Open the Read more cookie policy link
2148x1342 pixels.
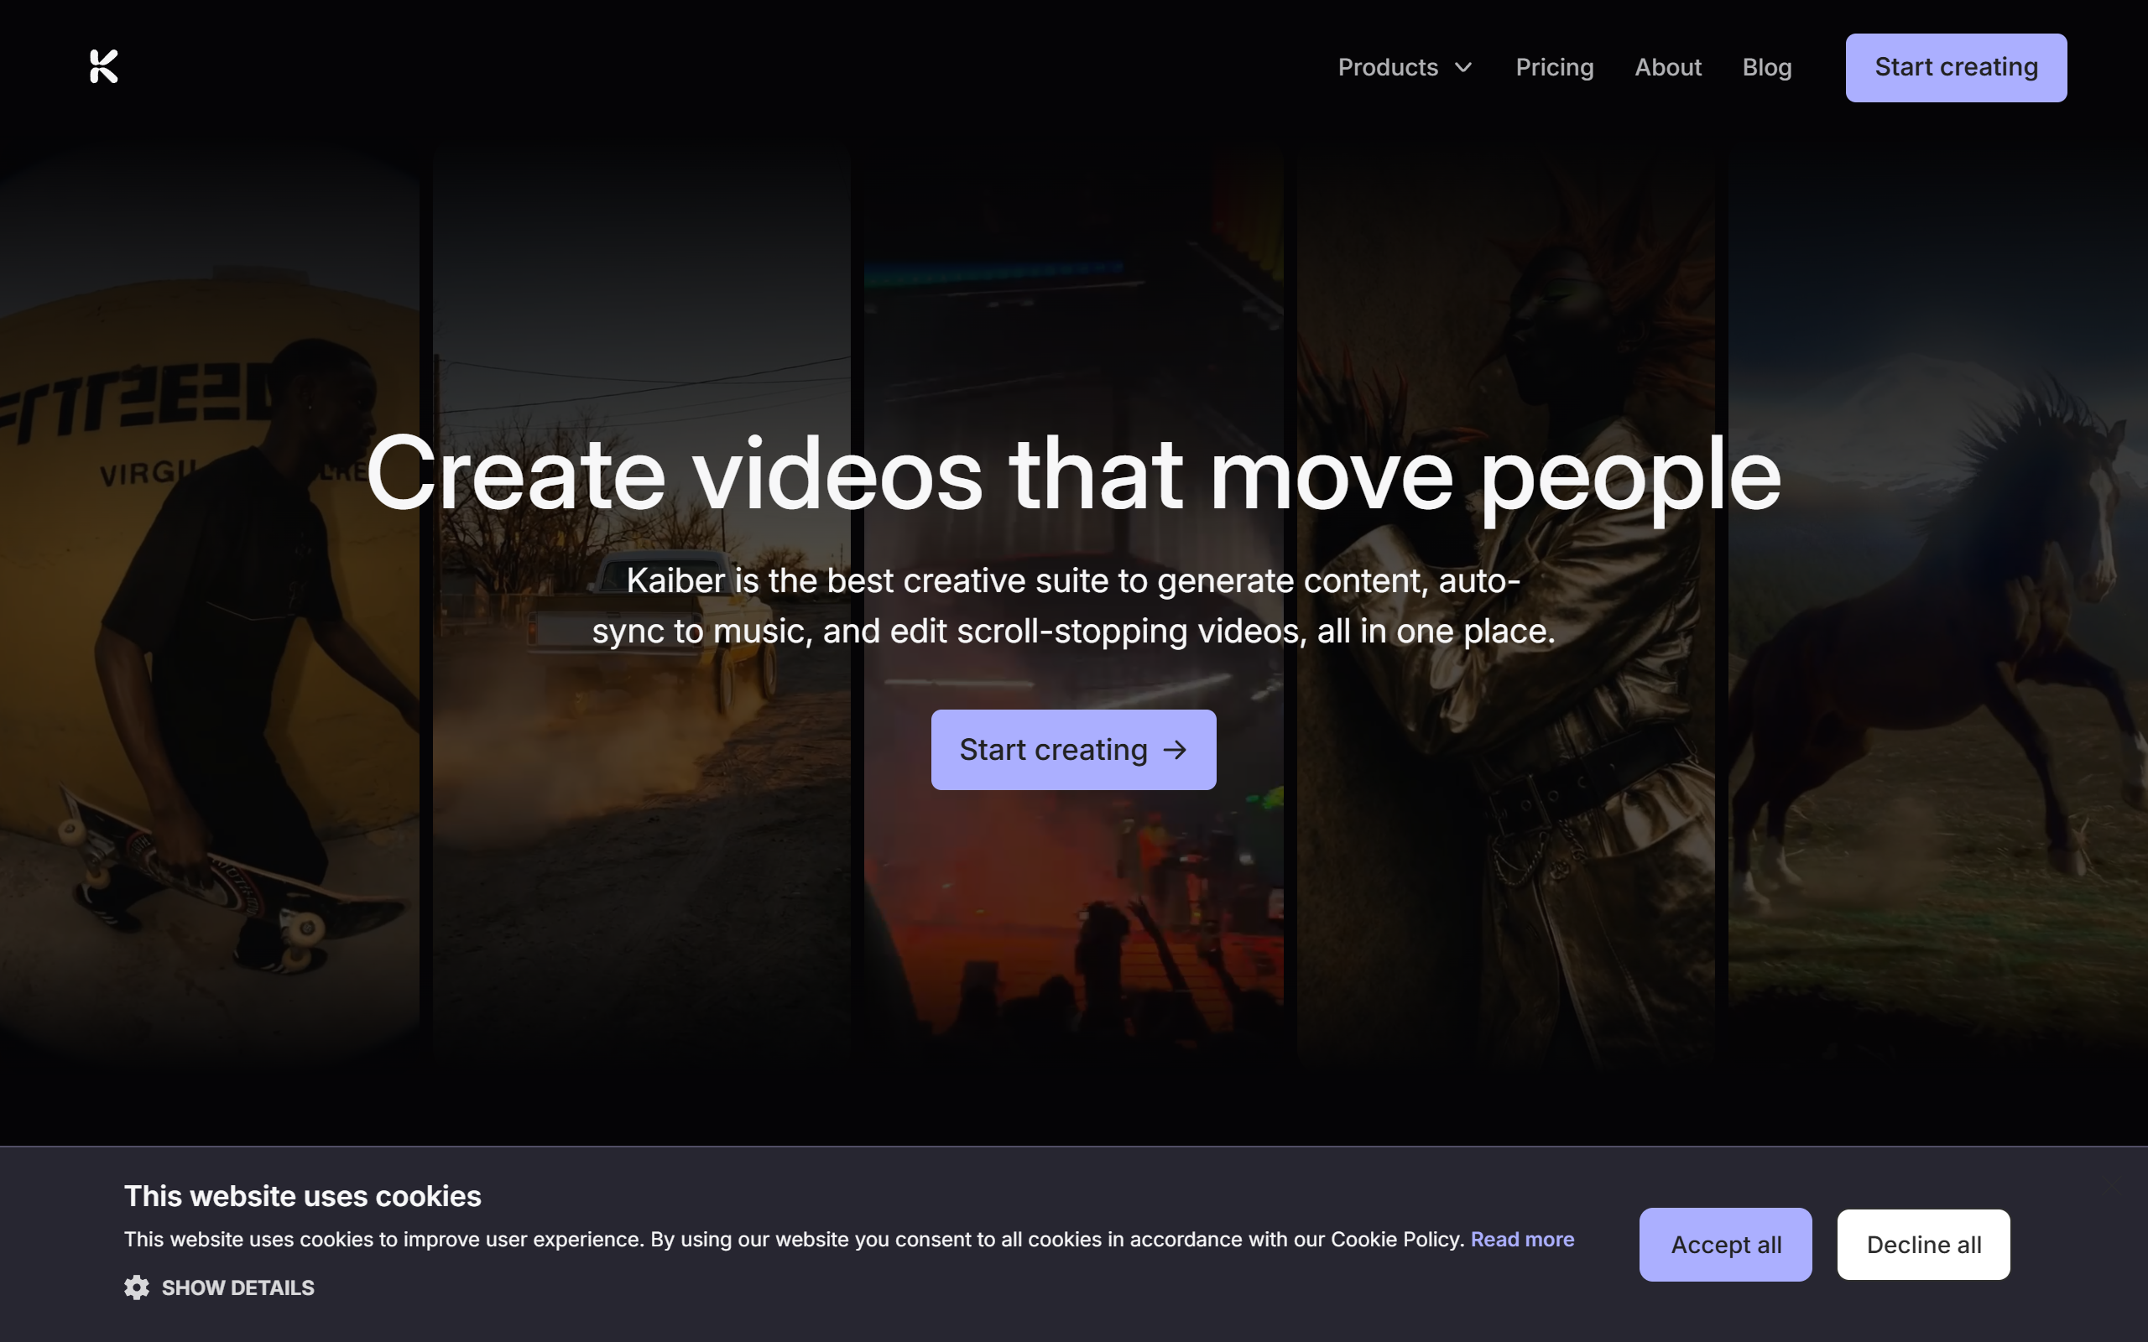(1522, 1239)
